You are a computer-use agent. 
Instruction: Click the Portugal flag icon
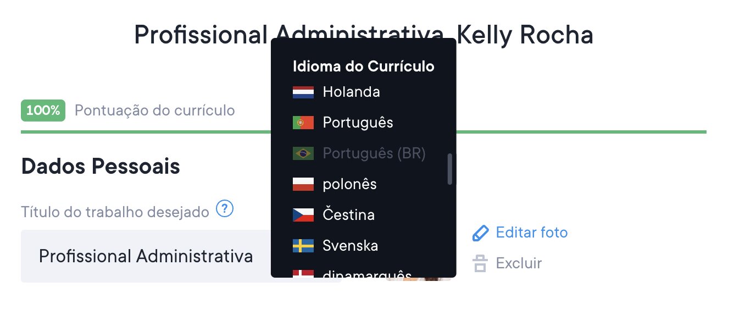pyautogui.click(x=303, y=123)
